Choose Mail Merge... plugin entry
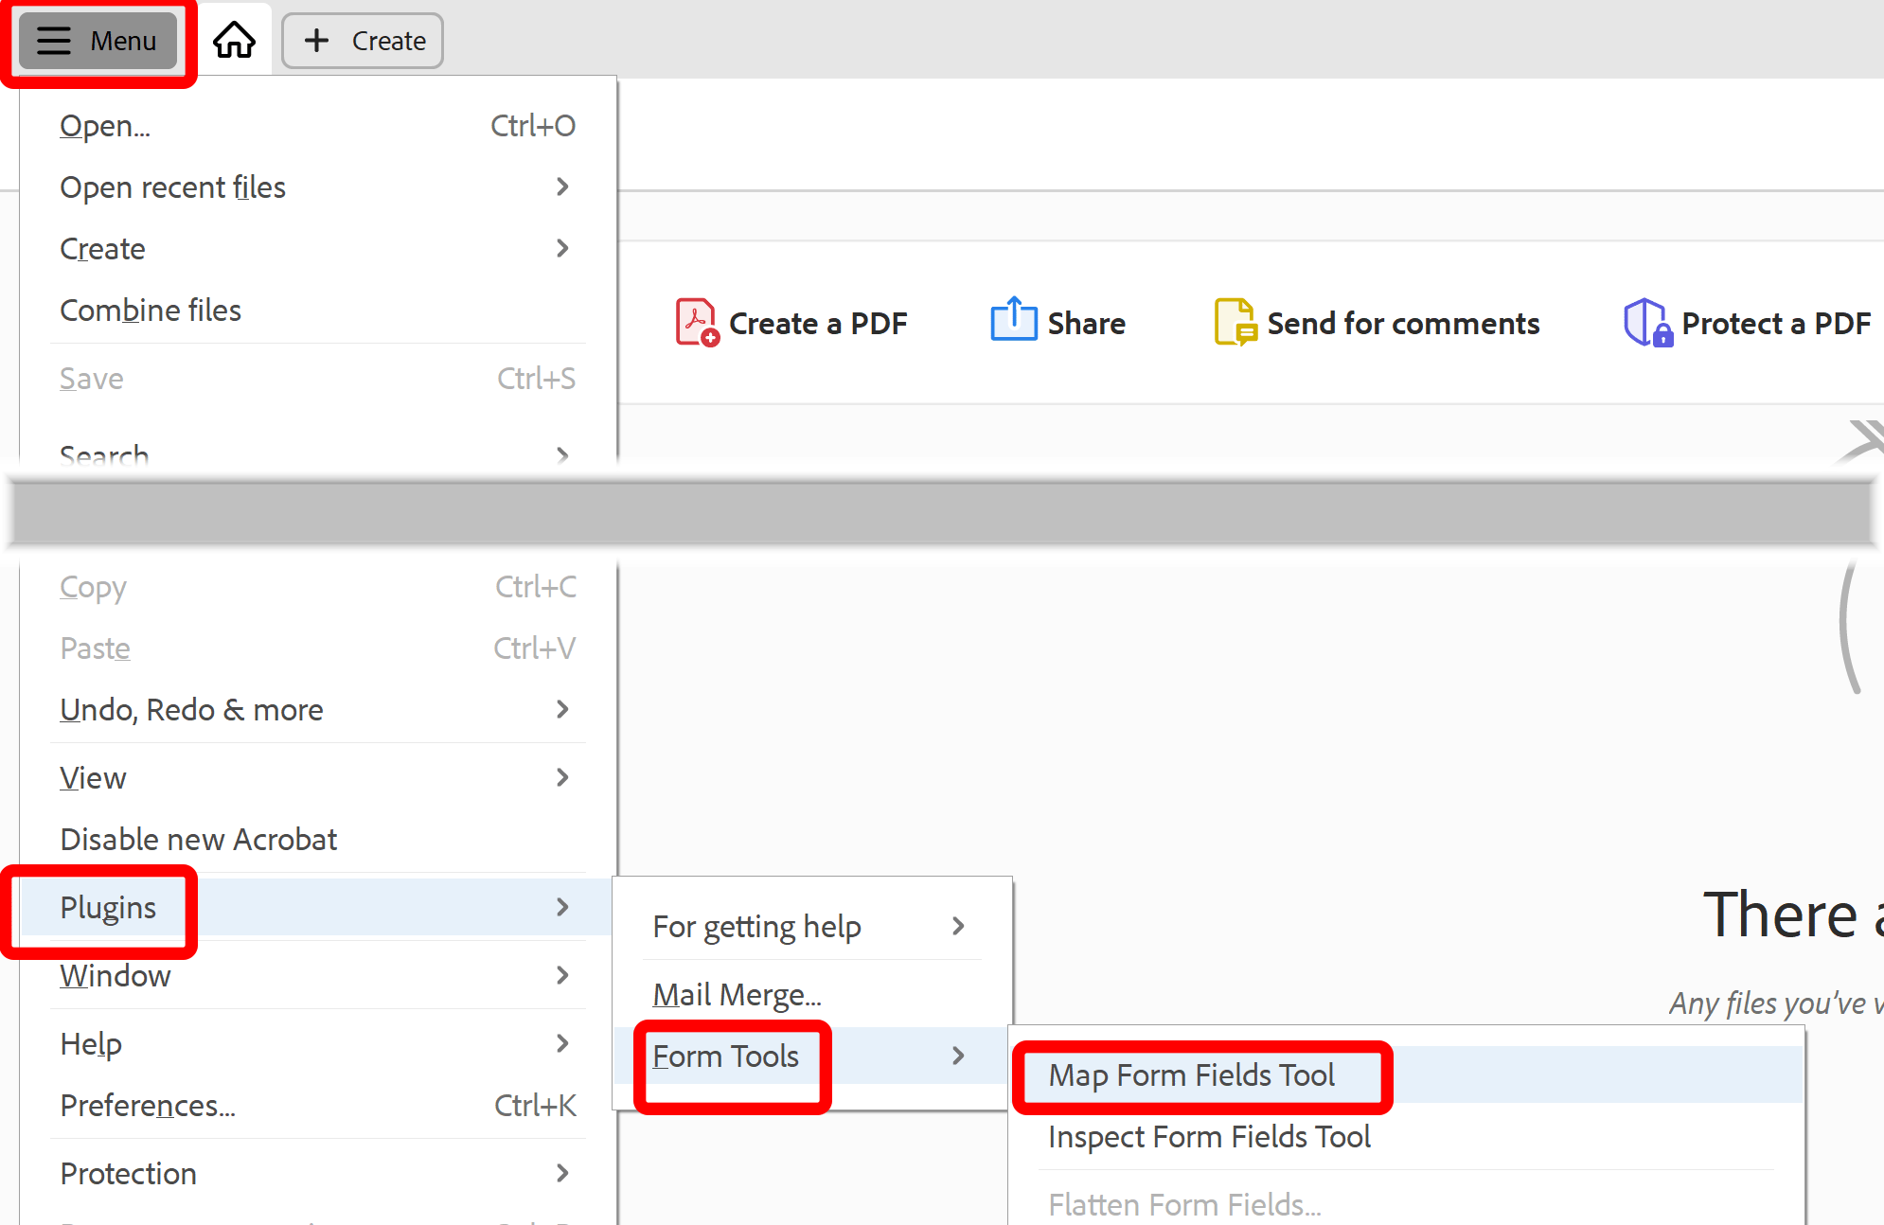Screen dimensions: 1884x1225 pos(812,995)
